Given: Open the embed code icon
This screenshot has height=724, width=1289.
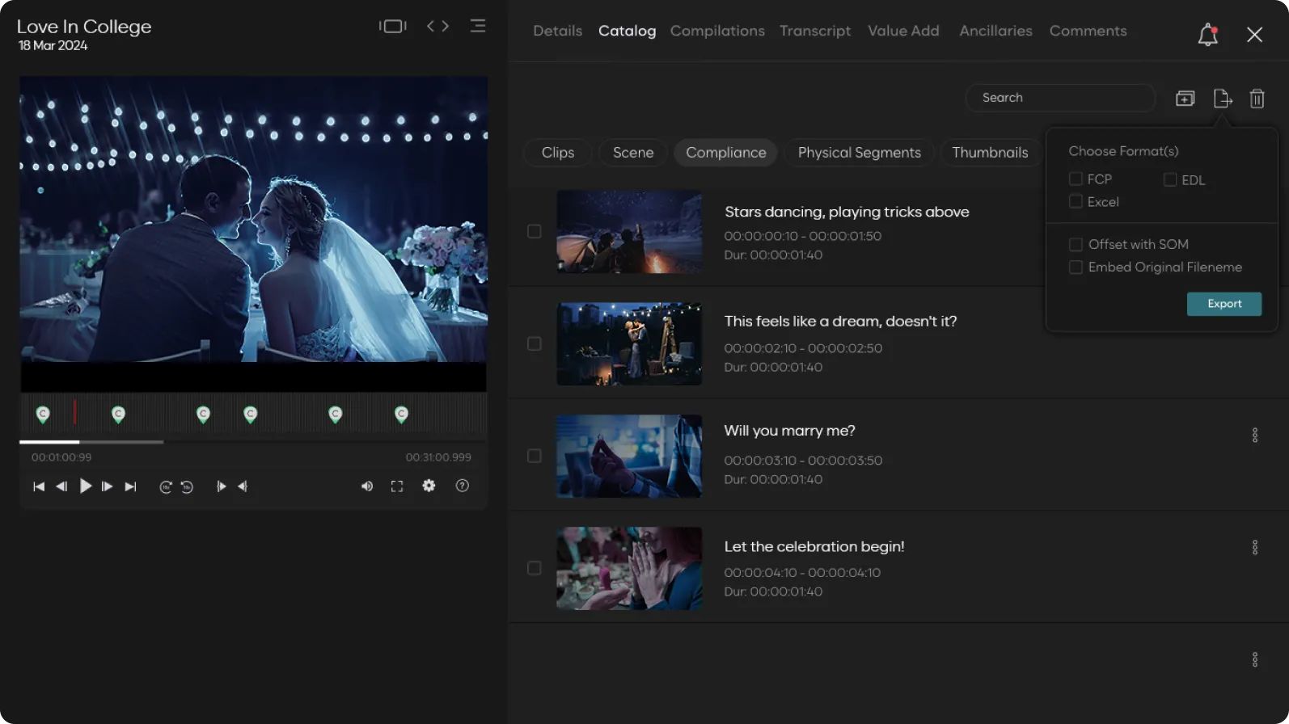Looking at the screenshot, I should pos(437,26).
